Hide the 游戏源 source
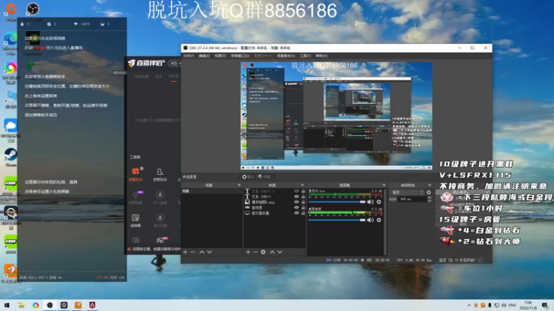The image size is (554, 311). tap(296, 207)
